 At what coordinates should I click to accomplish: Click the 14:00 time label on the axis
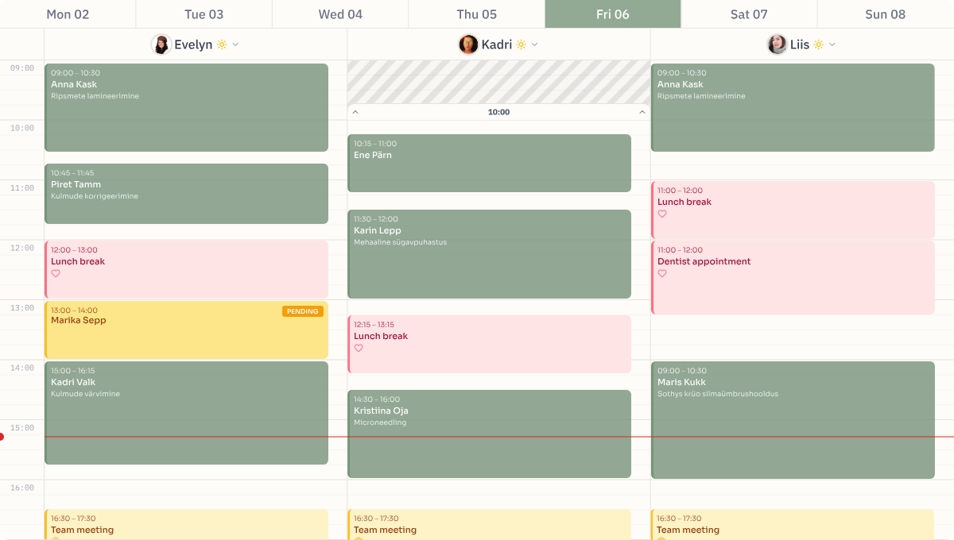click(x=22, y=368)
